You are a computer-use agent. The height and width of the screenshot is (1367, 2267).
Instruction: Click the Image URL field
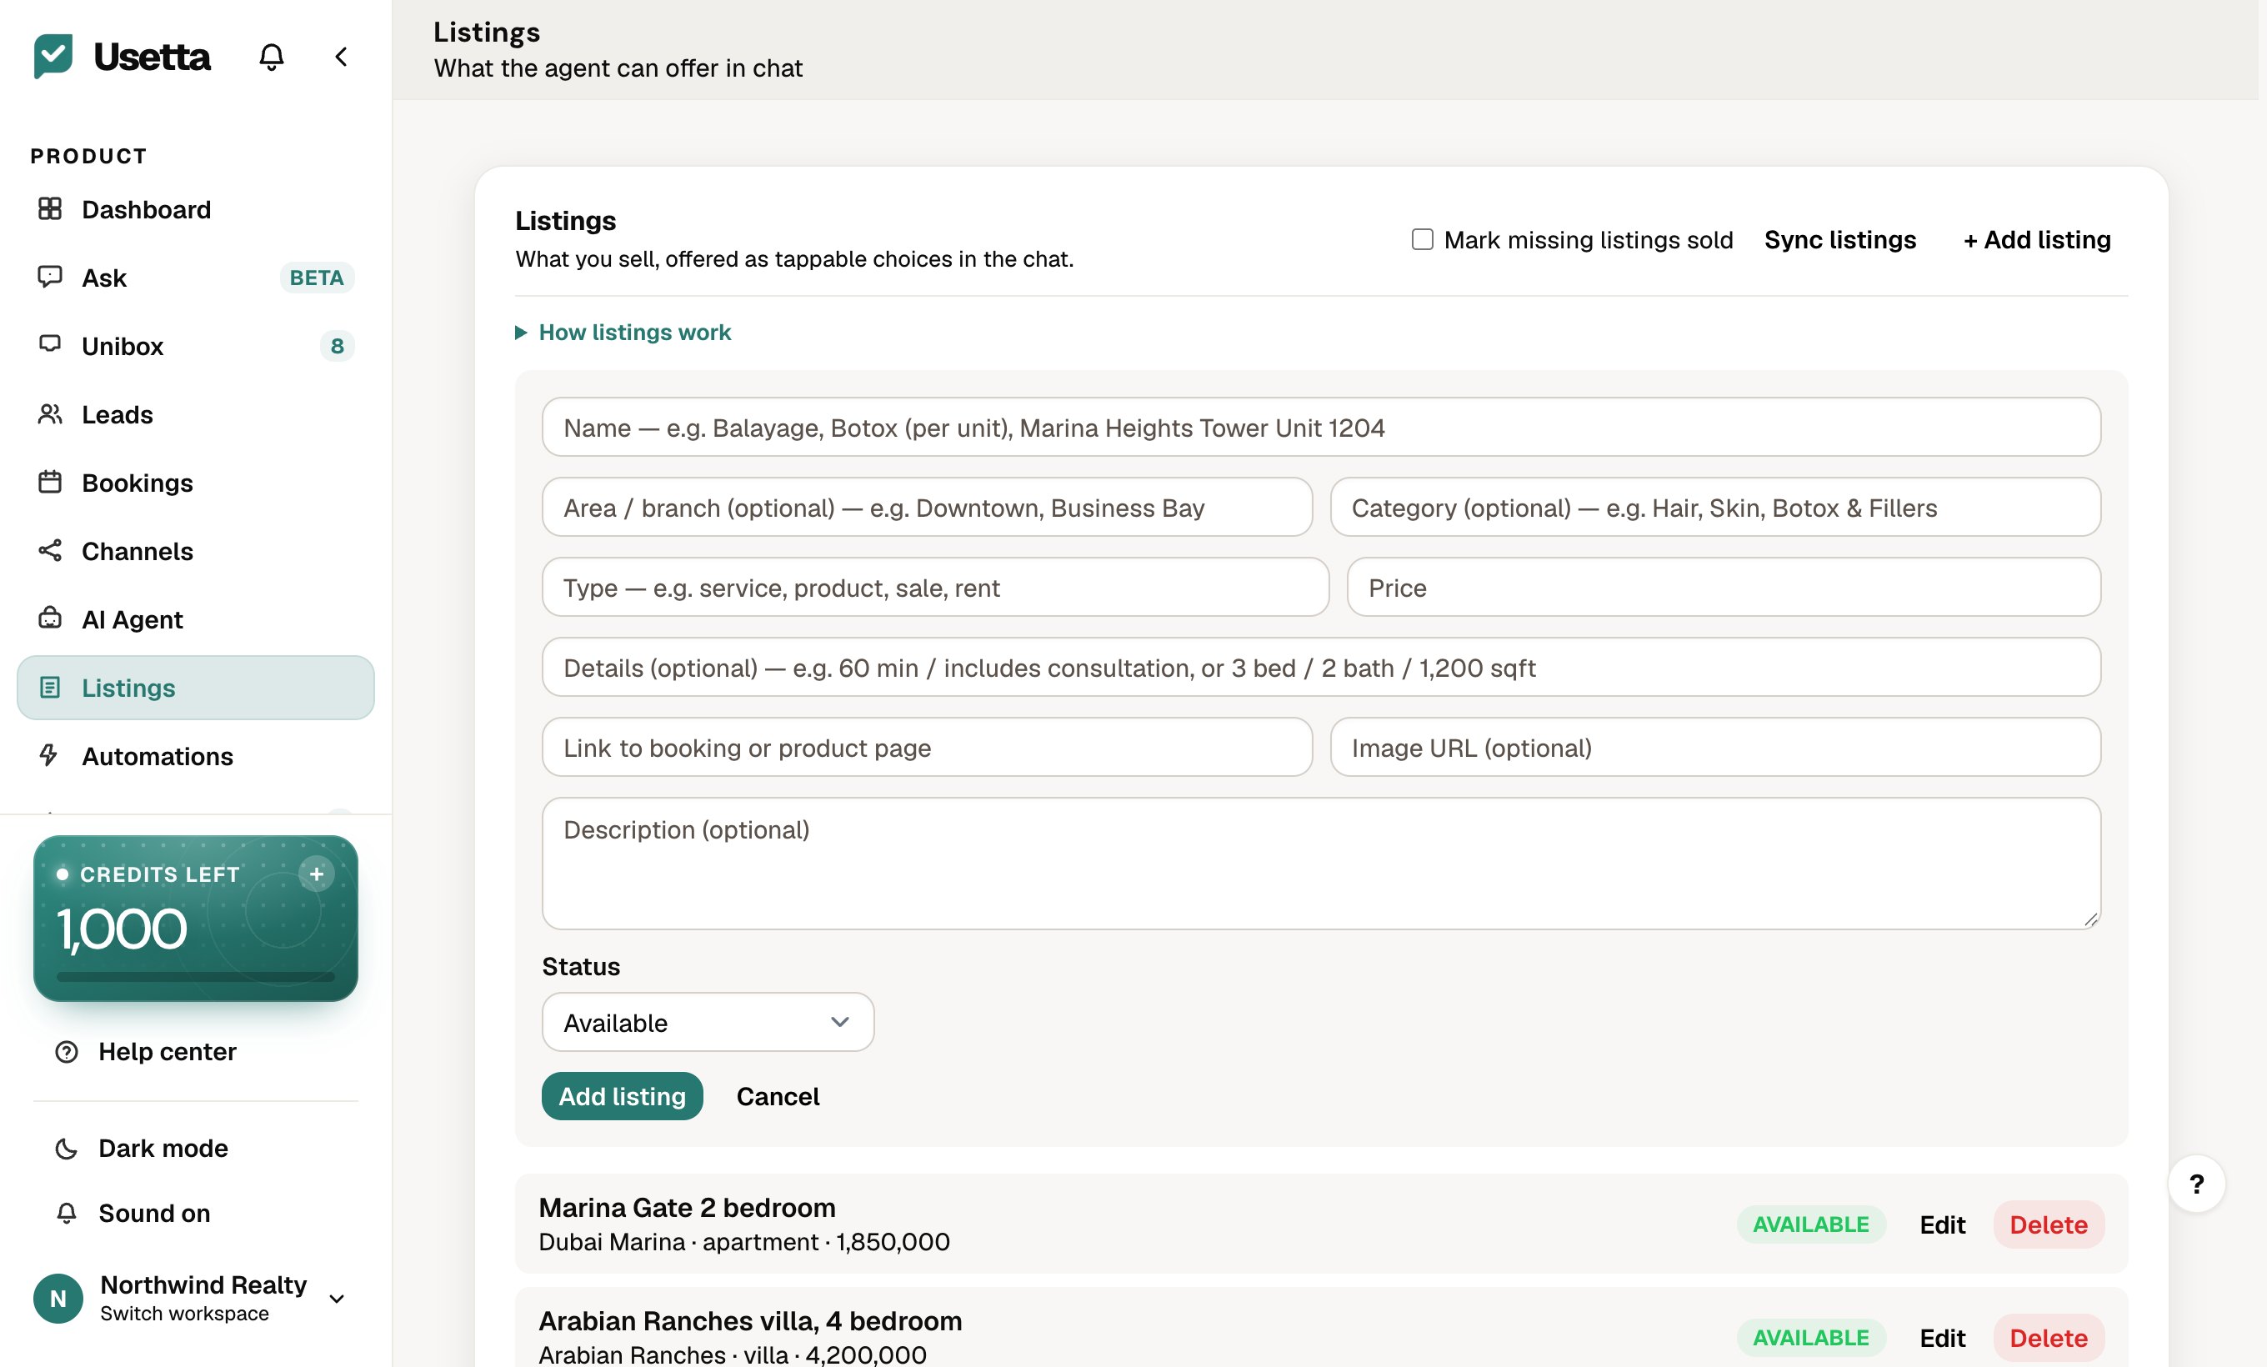1716,747
